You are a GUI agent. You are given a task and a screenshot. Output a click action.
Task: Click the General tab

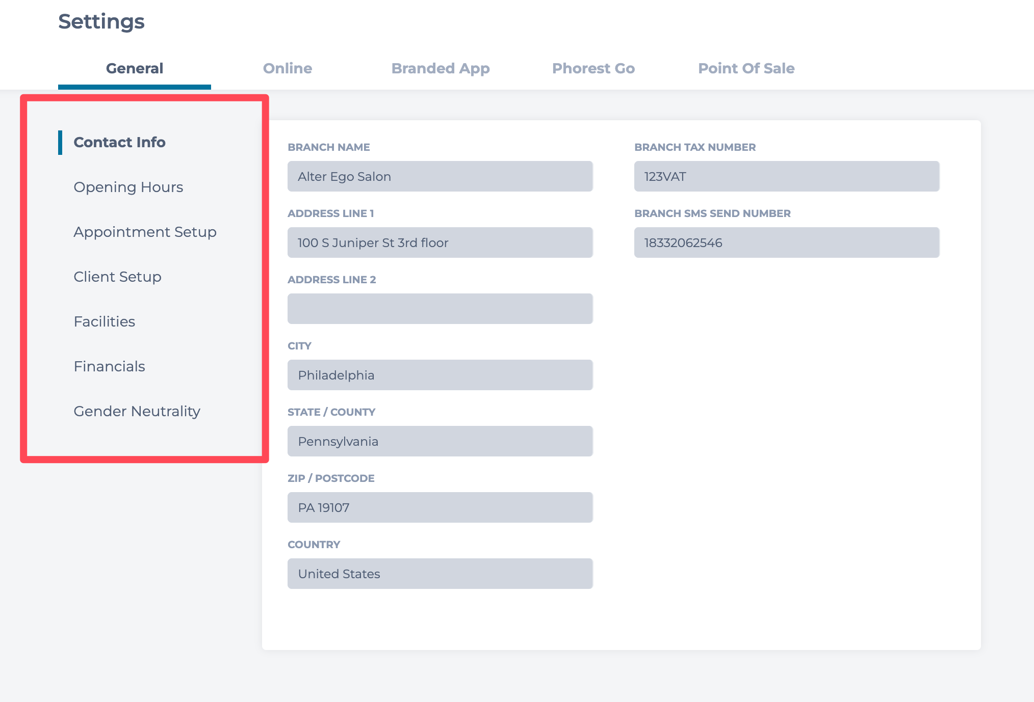coord(134,68)
